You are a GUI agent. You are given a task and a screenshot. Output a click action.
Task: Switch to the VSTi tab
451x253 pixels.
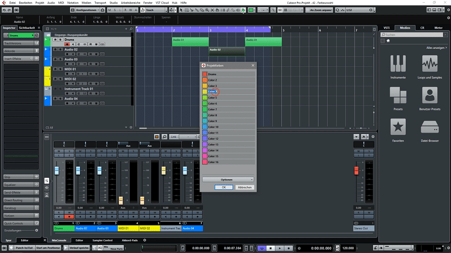(x=387, y=28)
